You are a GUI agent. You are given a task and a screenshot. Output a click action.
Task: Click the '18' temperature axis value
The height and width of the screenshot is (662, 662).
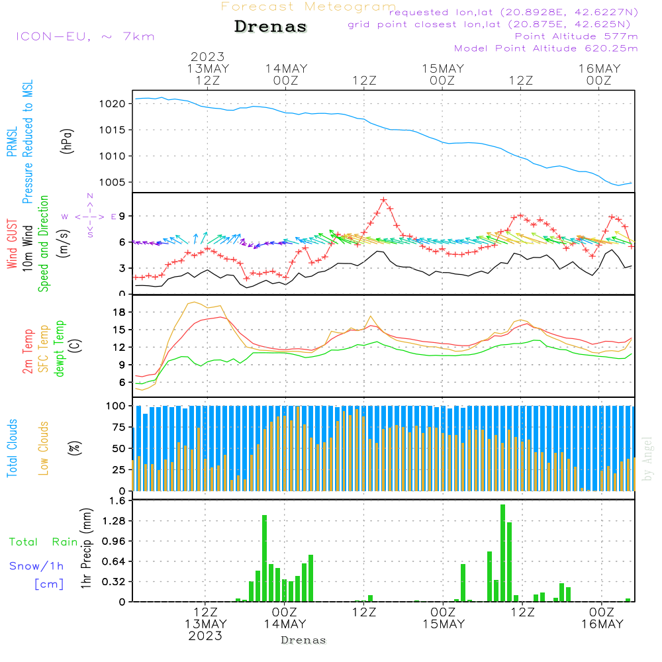pos(119,312)
